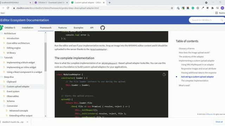Image resolution: width=225 pixels, height=126 pixels.
Task: Open the Framework menu item
Action: coord(46,28)
